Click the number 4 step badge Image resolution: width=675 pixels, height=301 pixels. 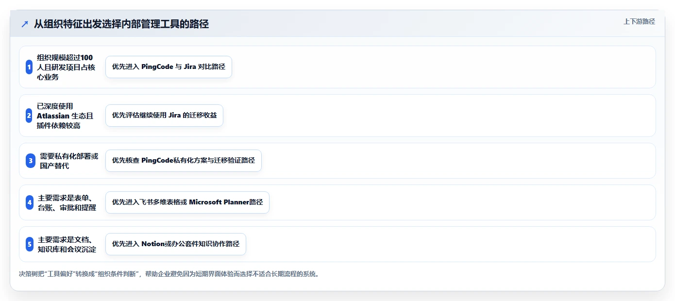click(x=30, y=202)
